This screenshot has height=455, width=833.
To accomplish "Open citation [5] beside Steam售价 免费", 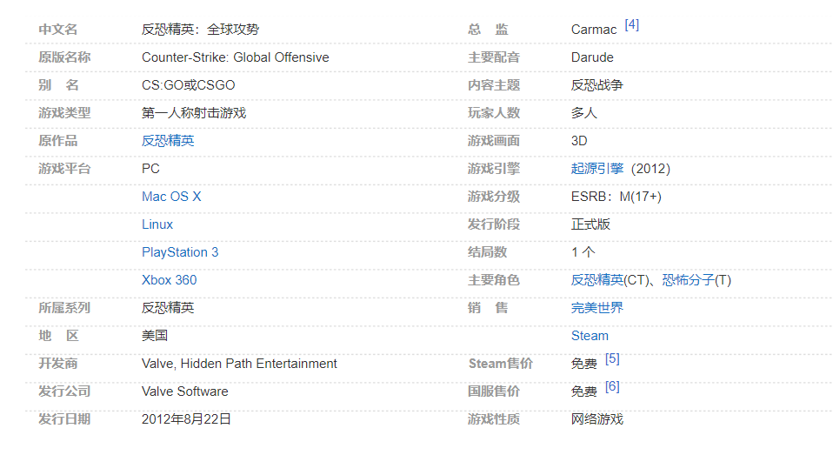I will [612, 358].
